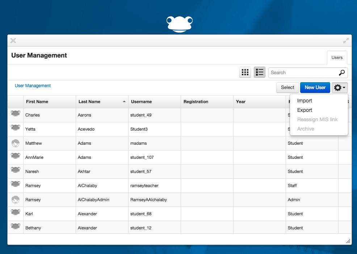
Task: Click the first name Yetta
Action: point(30,129)
